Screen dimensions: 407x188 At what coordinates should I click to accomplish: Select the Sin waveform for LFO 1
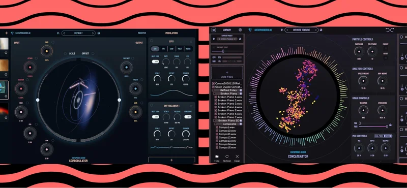(x=155, y=48)
